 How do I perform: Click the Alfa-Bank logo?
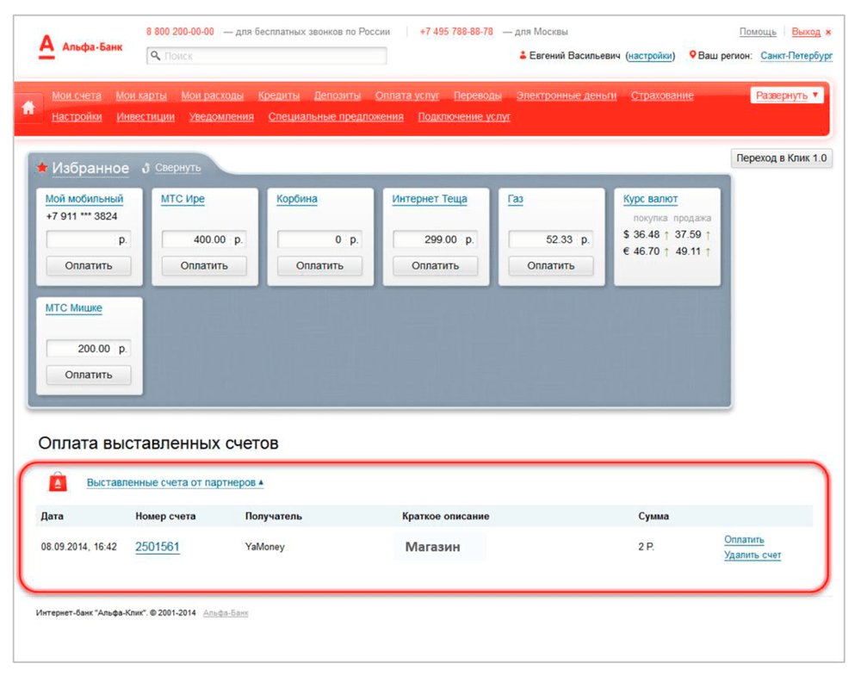[81, 47]
